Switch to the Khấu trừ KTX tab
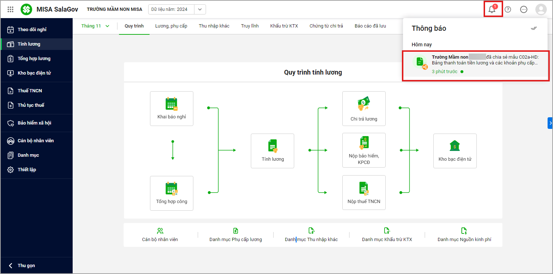The width and height of the screenshot is (553, 274). click(x=284, y=26)
